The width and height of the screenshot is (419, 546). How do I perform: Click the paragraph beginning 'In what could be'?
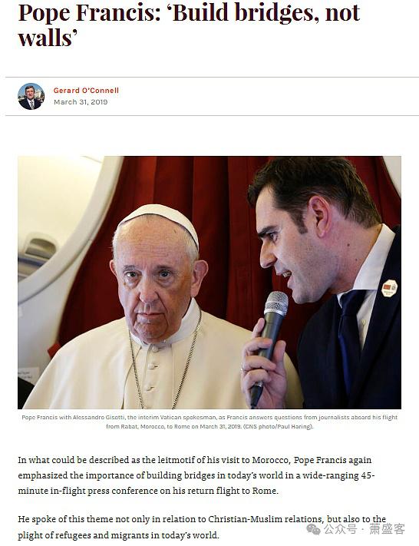pos(196,475)
